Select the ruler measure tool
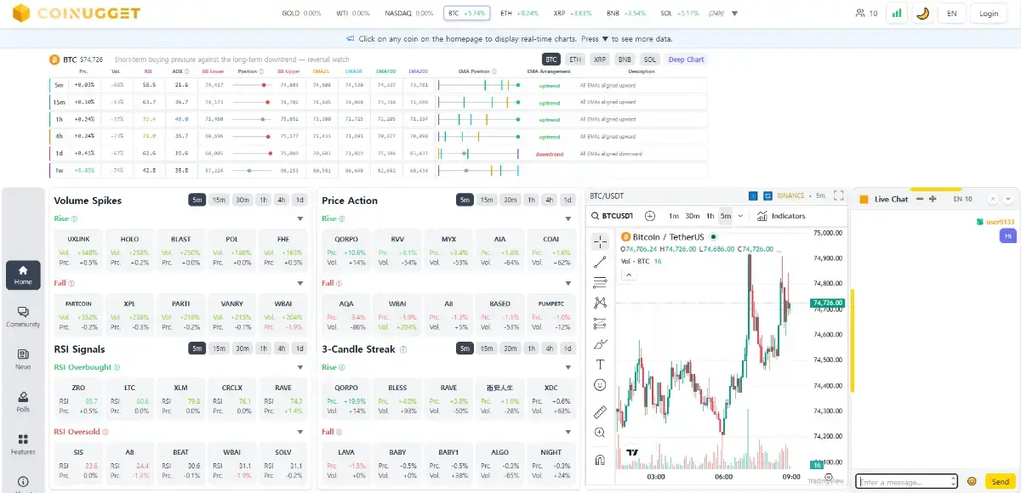The height and width of the screenshot is (493, 1021). [x=600, y=412]
